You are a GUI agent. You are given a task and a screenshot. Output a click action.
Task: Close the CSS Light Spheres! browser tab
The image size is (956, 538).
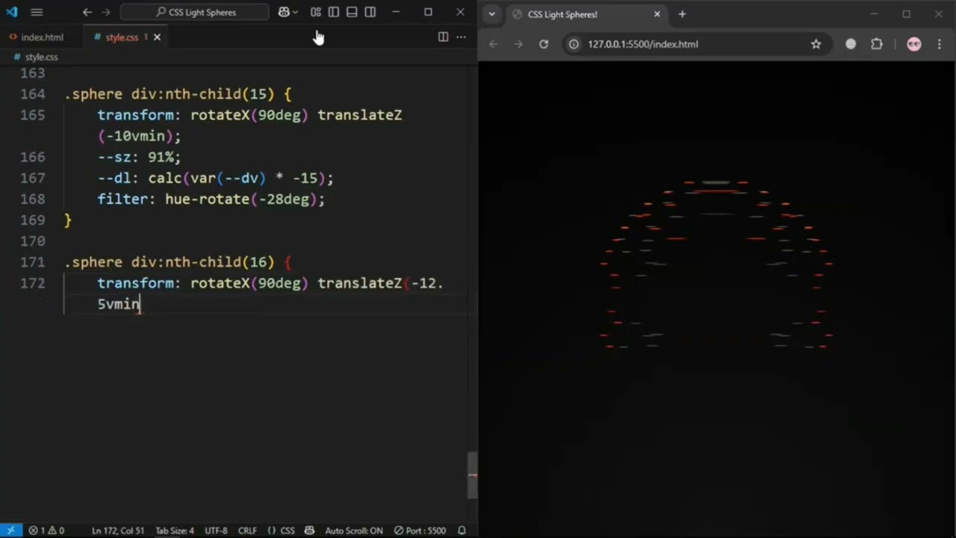pyautogui.click(x=657, y=14)
